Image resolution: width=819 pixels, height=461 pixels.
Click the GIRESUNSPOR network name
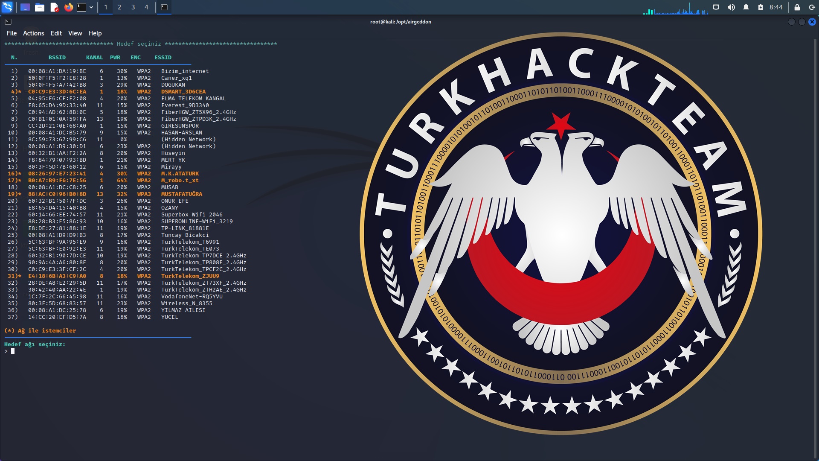180,126
